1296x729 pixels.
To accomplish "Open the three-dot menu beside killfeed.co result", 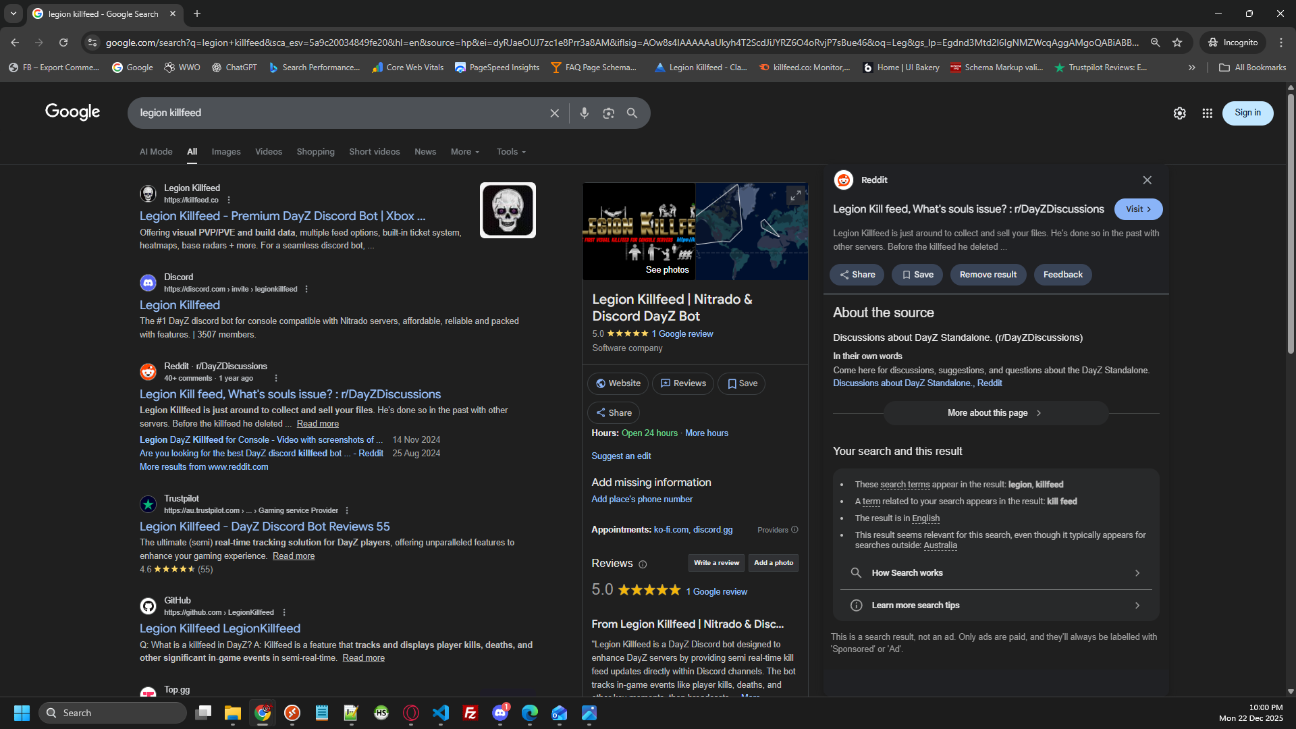I will coord(229,200).
